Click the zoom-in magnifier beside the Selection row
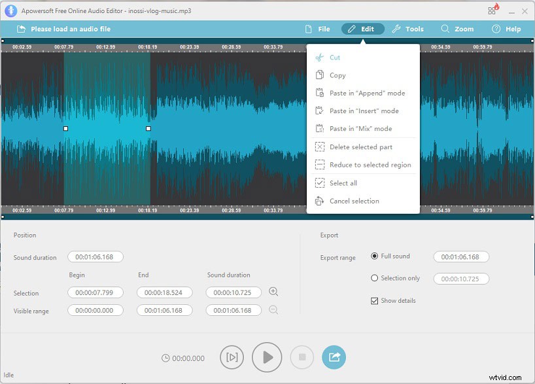The height and width of the screenshot is (384, 535). pyautogui.click(x=274, y=292)
